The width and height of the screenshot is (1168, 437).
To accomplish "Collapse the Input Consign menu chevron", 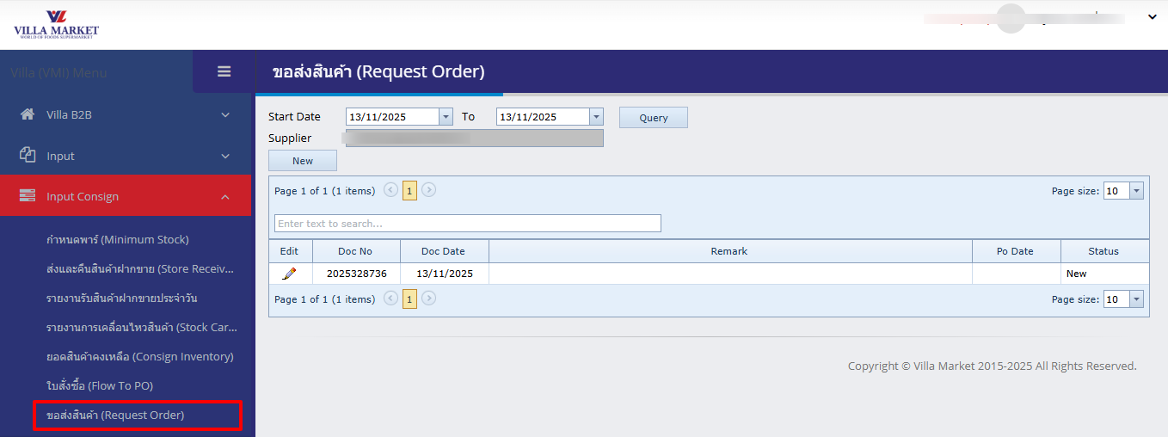I will [x=225, y=197].
